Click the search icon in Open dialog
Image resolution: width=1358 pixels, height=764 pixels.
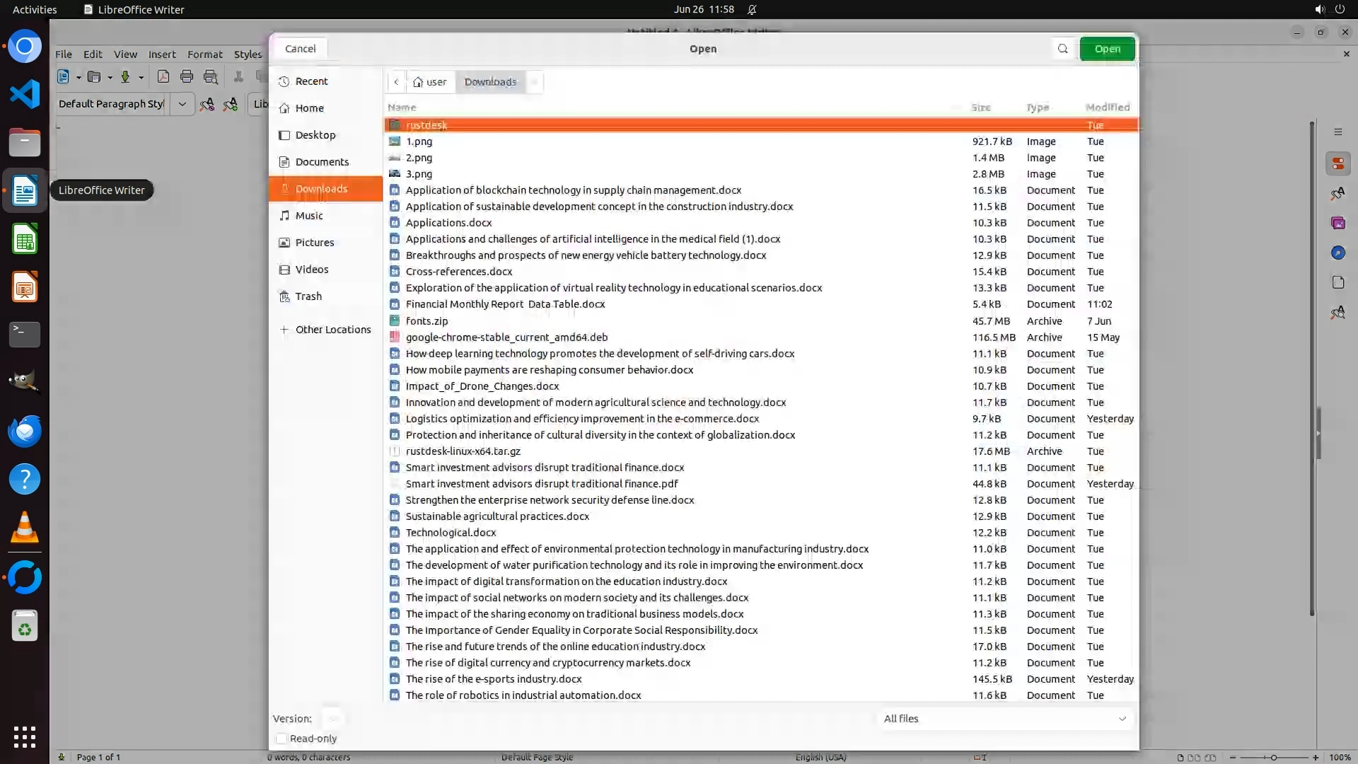pos(1062,49)
